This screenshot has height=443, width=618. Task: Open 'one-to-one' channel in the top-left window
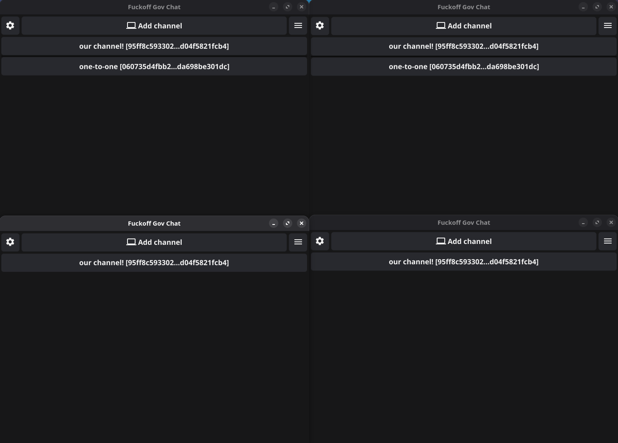pos(154,66)
